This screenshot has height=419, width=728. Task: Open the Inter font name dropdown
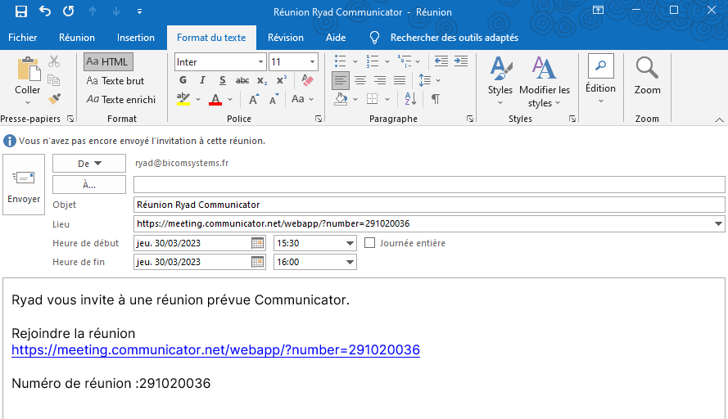point(261,61)
